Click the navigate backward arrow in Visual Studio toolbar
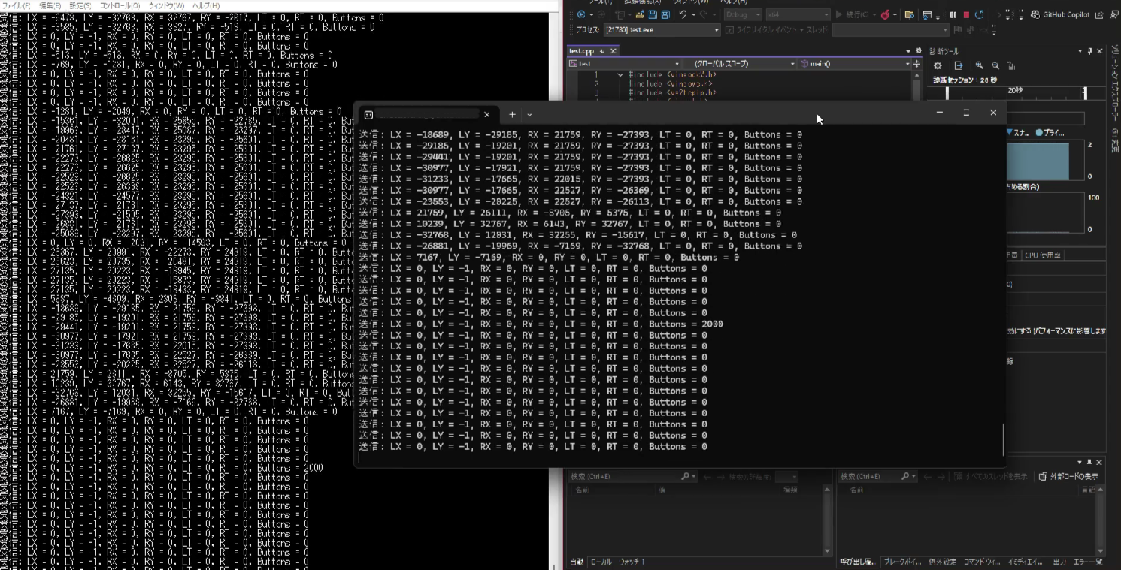The height and width of the screenshot is (570, 1121). click(x=581, y=14)
